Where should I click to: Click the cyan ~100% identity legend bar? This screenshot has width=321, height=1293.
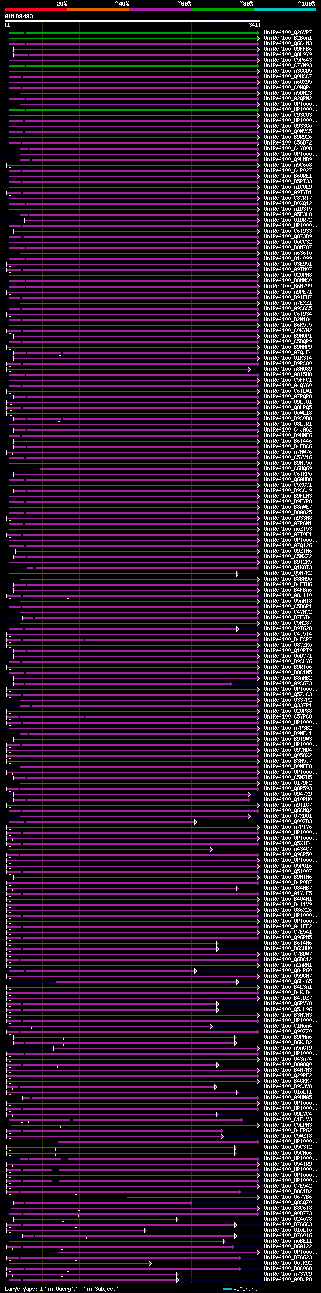point(285,9)
